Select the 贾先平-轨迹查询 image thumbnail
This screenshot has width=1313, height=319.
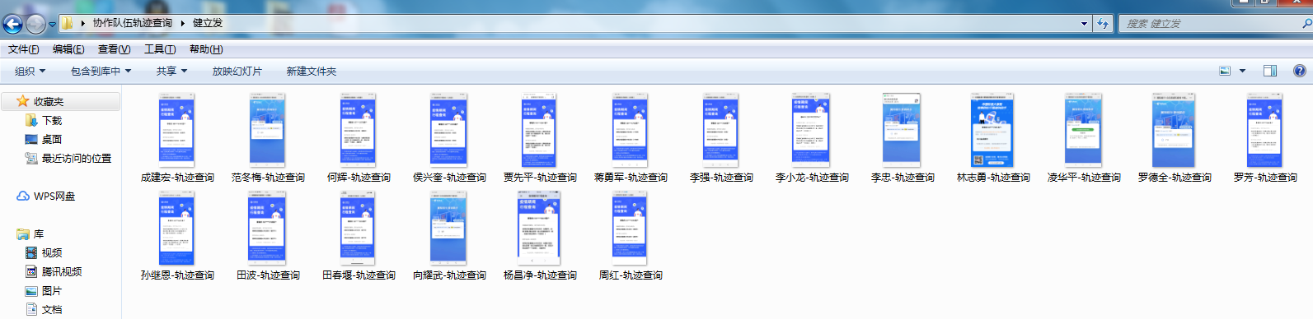(x=540, y=130)
